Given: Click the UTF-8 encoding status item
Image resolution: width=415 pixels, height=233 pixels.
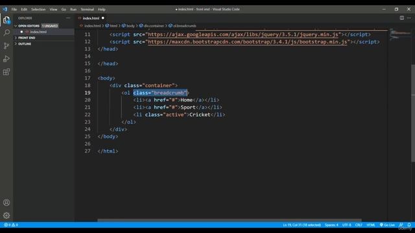Looking at the screenshot, I should coord(347,225).
